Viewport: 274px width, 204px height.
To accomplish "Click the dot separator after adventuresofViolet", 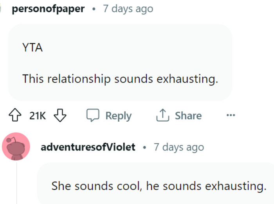I will [x=144, y=147].
